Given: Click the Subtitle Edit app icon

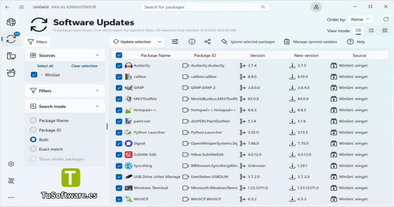Looking at the screenshot, I should coord(129,154).
